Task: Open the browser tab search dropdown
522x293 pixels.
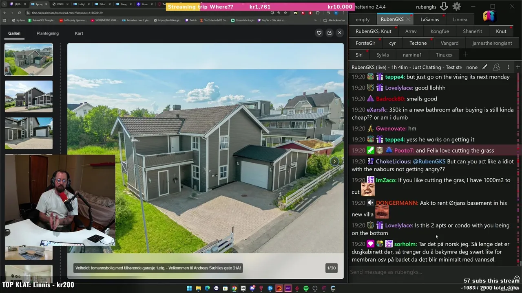Action: click(x=4, y=4)
